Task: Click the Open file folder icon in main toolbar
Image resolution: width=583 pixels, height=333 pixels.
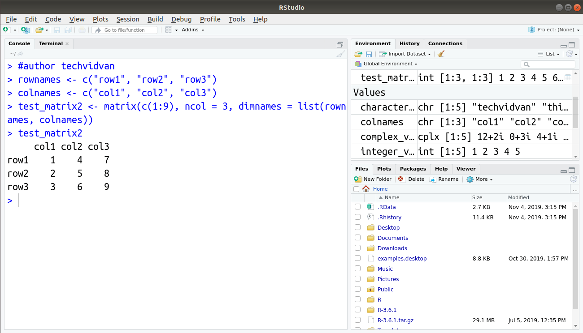Action: tap(39, 30)
